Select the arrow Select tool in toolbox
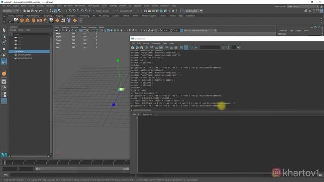324x182 pixels. [x=4, y=30]
